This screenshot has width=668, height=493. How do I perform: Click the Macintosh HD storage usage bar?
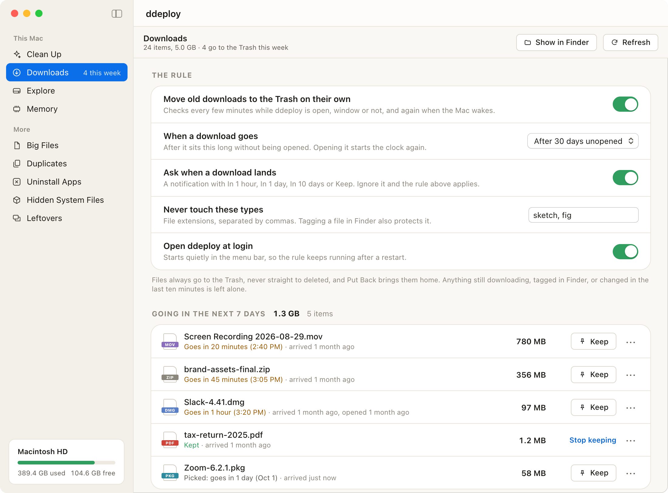pos(66,463)
